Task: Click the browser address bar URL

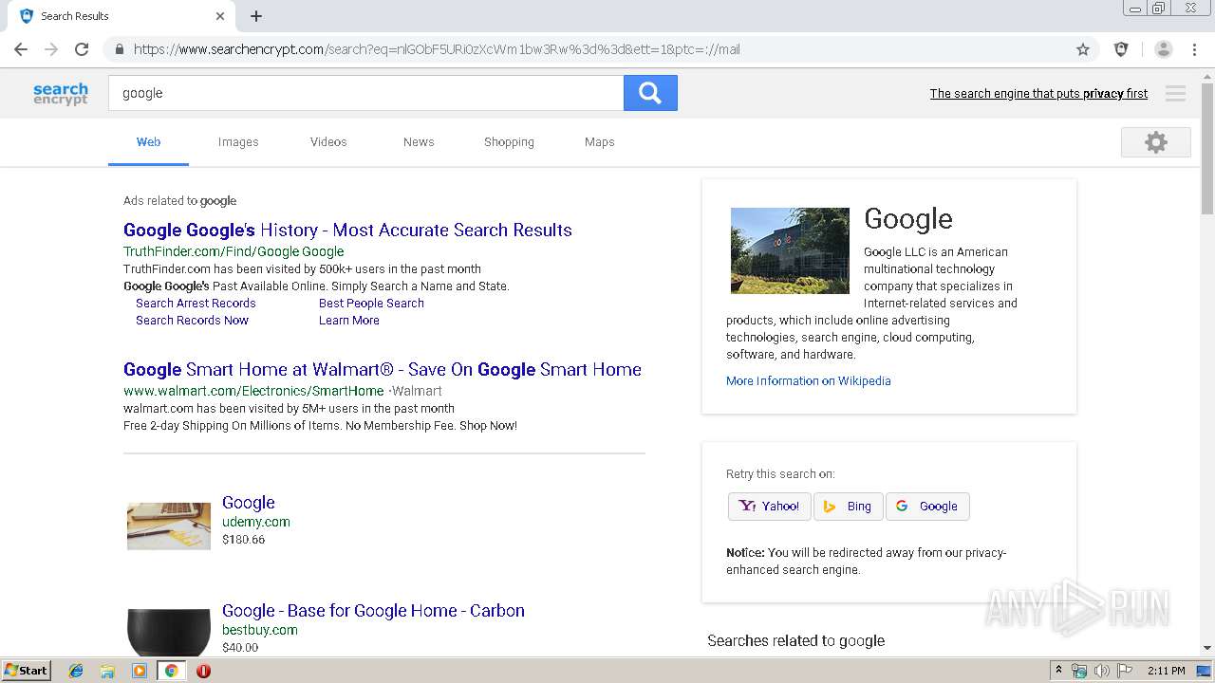Action: click(x=437, y=49)
